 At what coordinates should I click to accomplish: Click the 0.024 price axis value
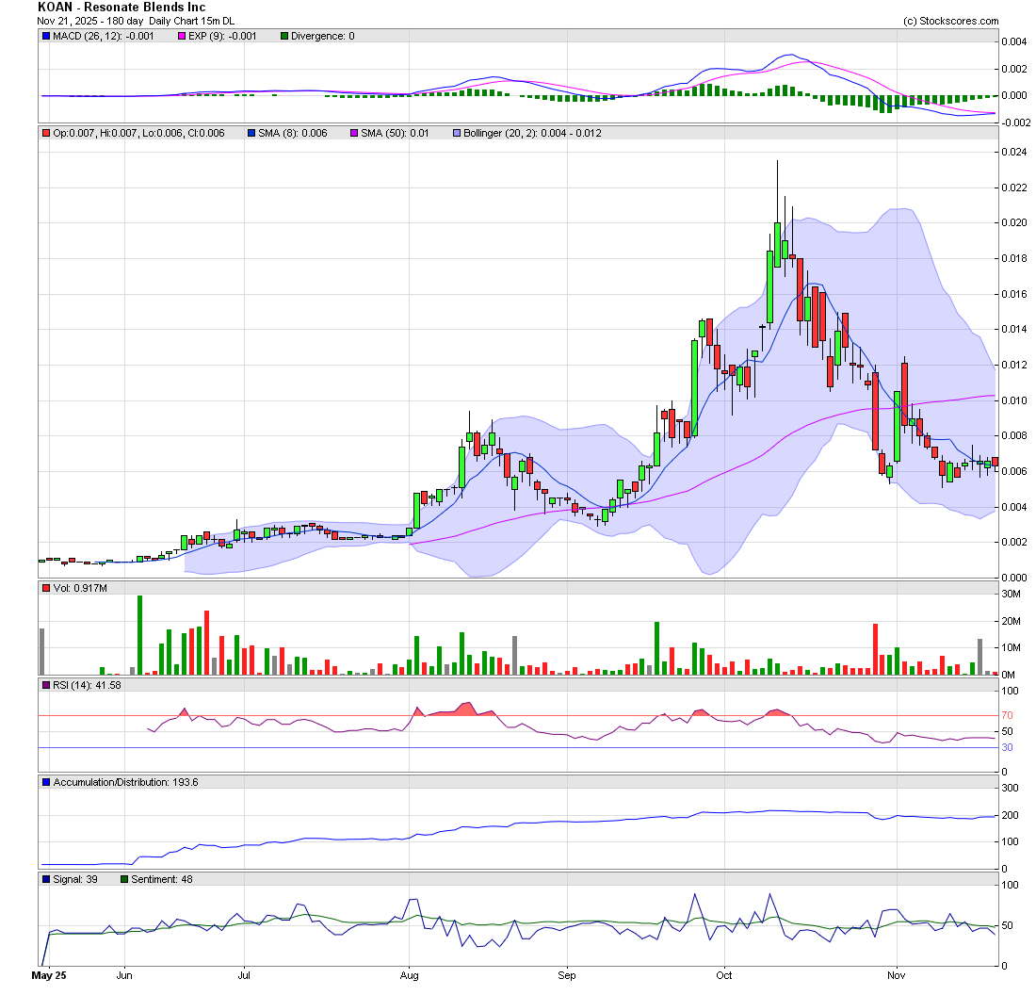[x=1014, y=152]
